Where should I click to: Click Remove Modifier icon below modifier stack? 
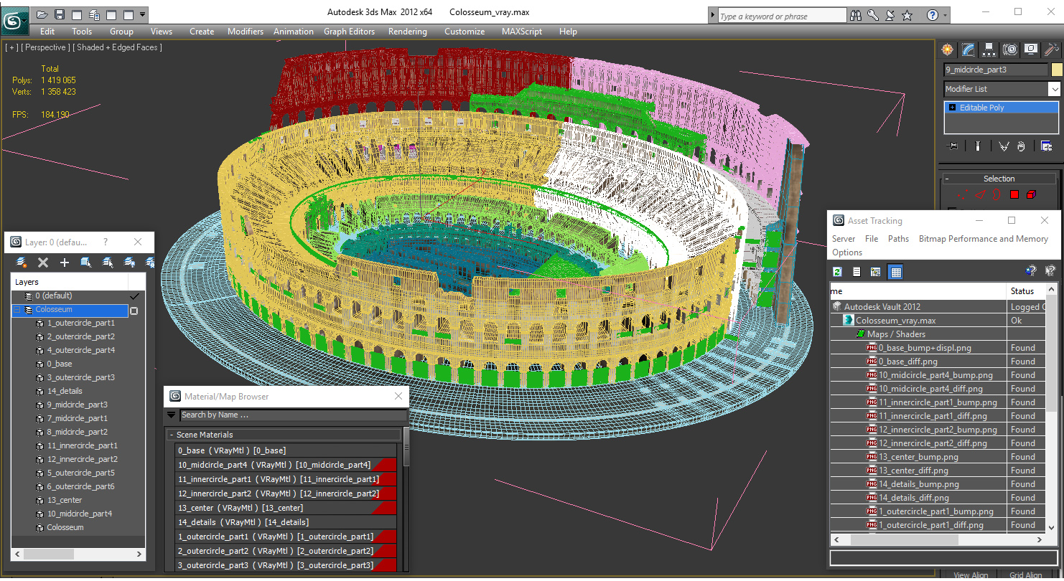1022,146
